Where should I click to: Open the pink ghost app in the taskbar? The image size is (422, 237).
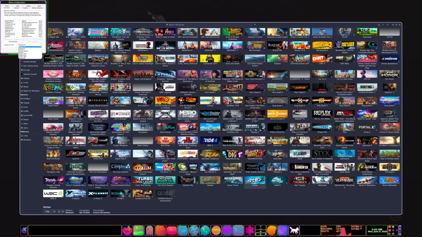[149, 230]
